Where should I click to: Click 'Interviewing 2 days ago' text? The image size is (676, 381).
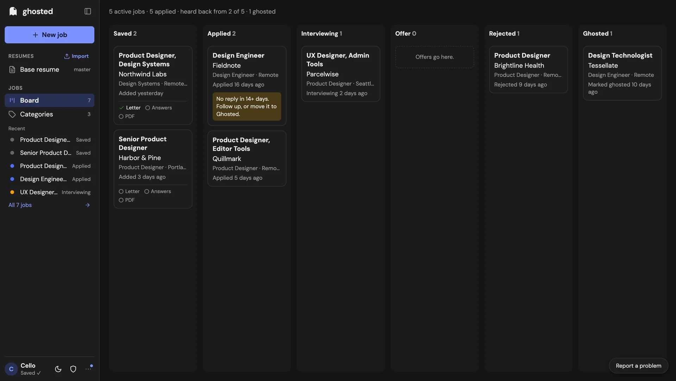pos(337,93)
